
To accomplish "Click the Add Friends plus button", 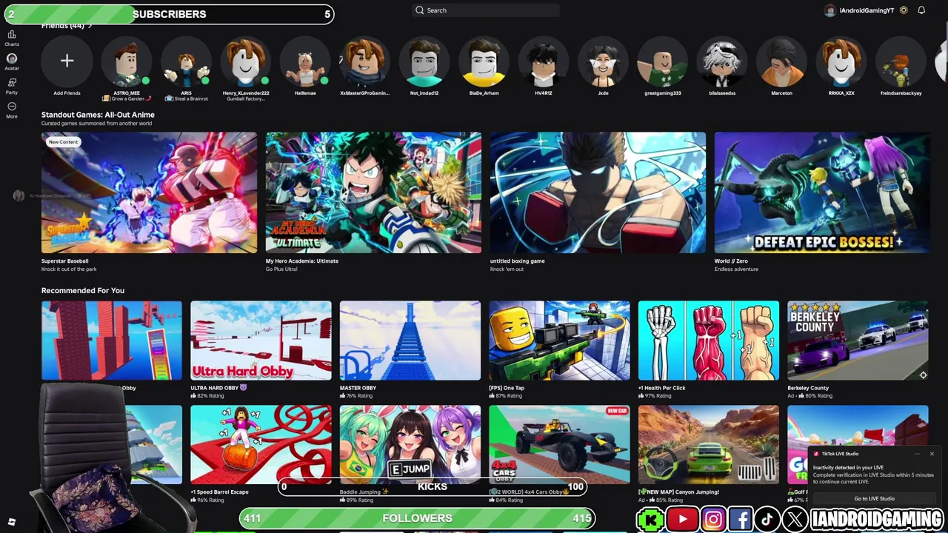I will pos(67,61).
